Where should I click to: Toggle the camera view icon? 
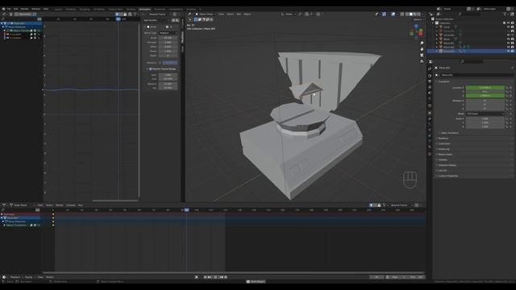[422, 55]
